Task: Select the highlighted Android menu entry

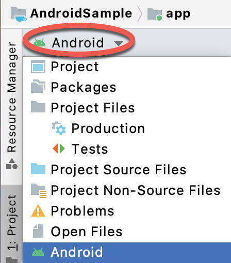Action: point(127,252)
